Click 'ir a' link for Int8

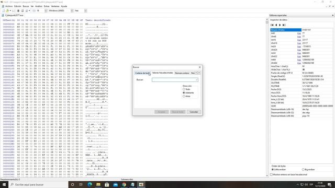tap(299, 33)
